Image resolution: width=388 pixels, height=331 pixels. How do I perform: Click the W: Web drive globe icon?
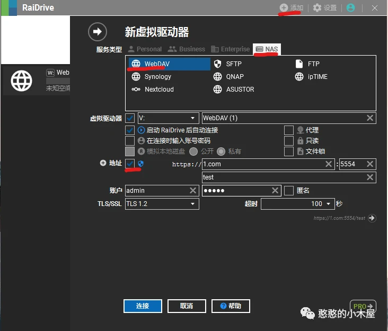coord(21,80)
